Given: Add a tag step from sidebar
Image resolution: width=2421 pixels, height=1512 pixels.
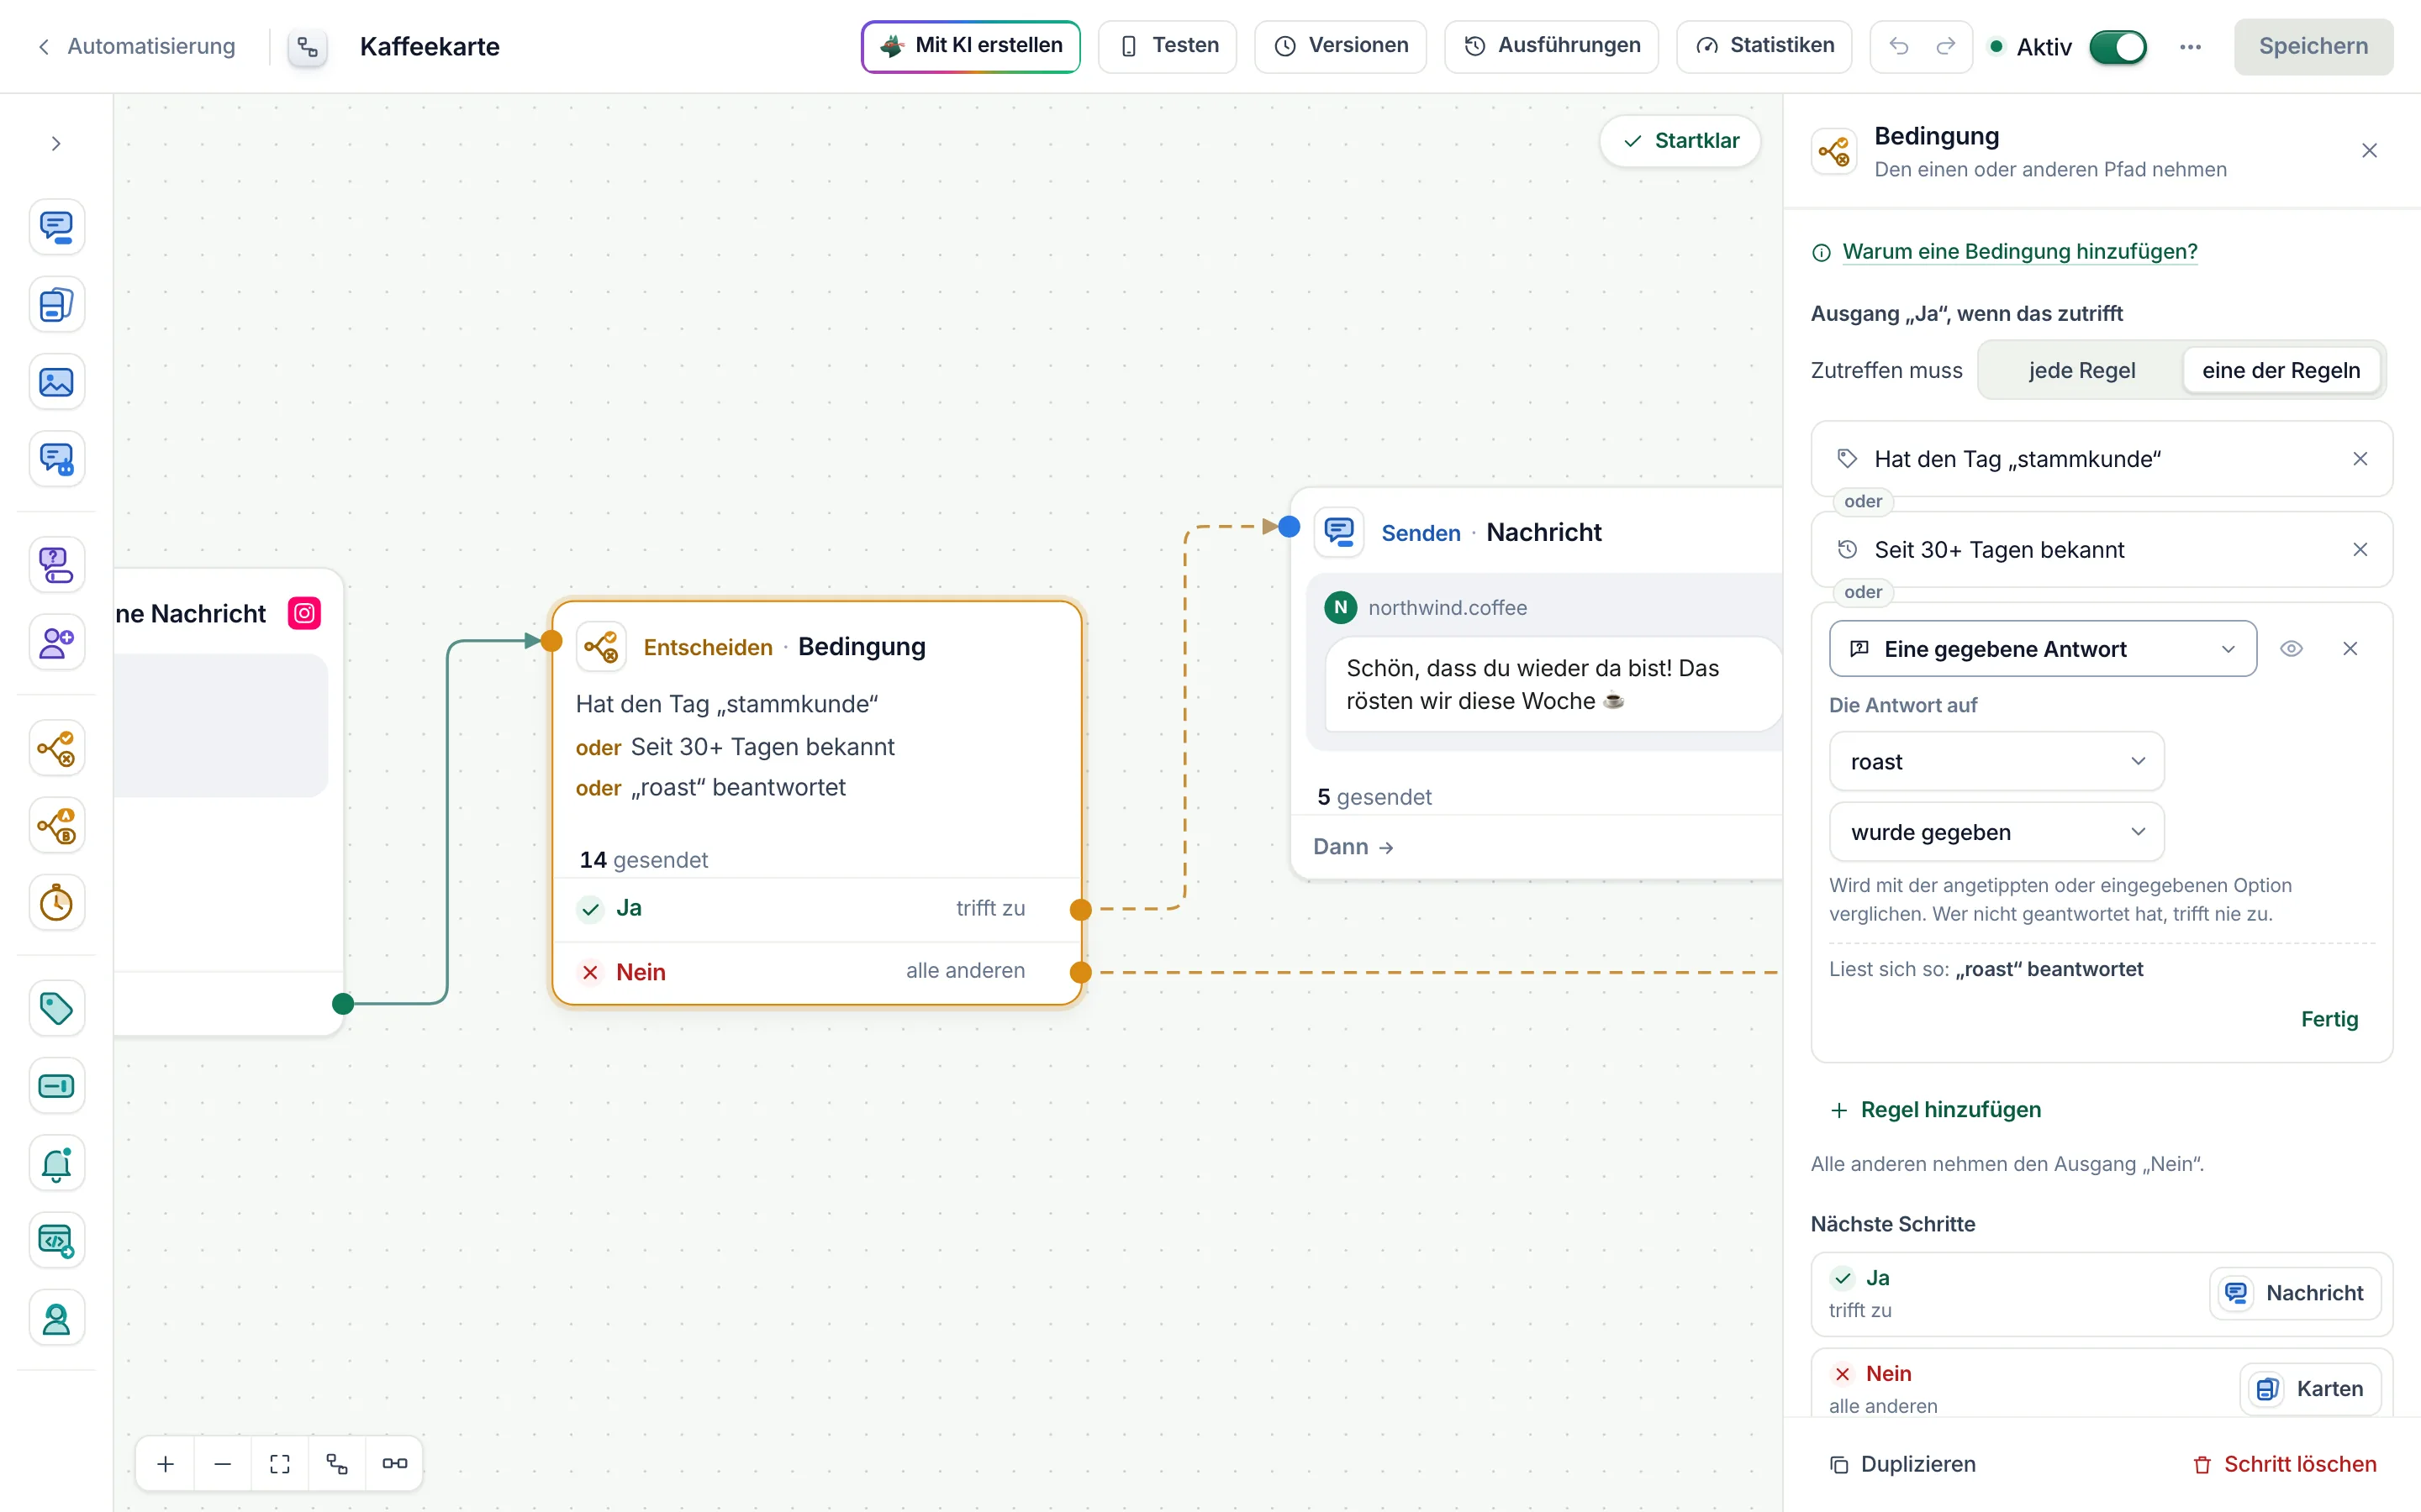Looking at the screenshot, I should coord(56,1008).
